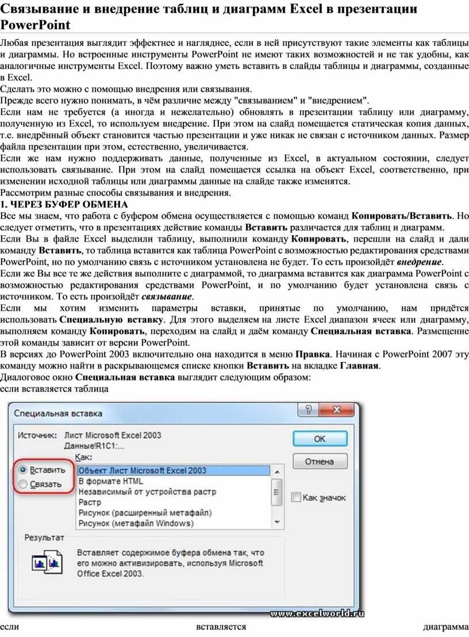This screenshot has width=469, height=637.
Task: Click the help question mark button in dialog
Action: 308,410
